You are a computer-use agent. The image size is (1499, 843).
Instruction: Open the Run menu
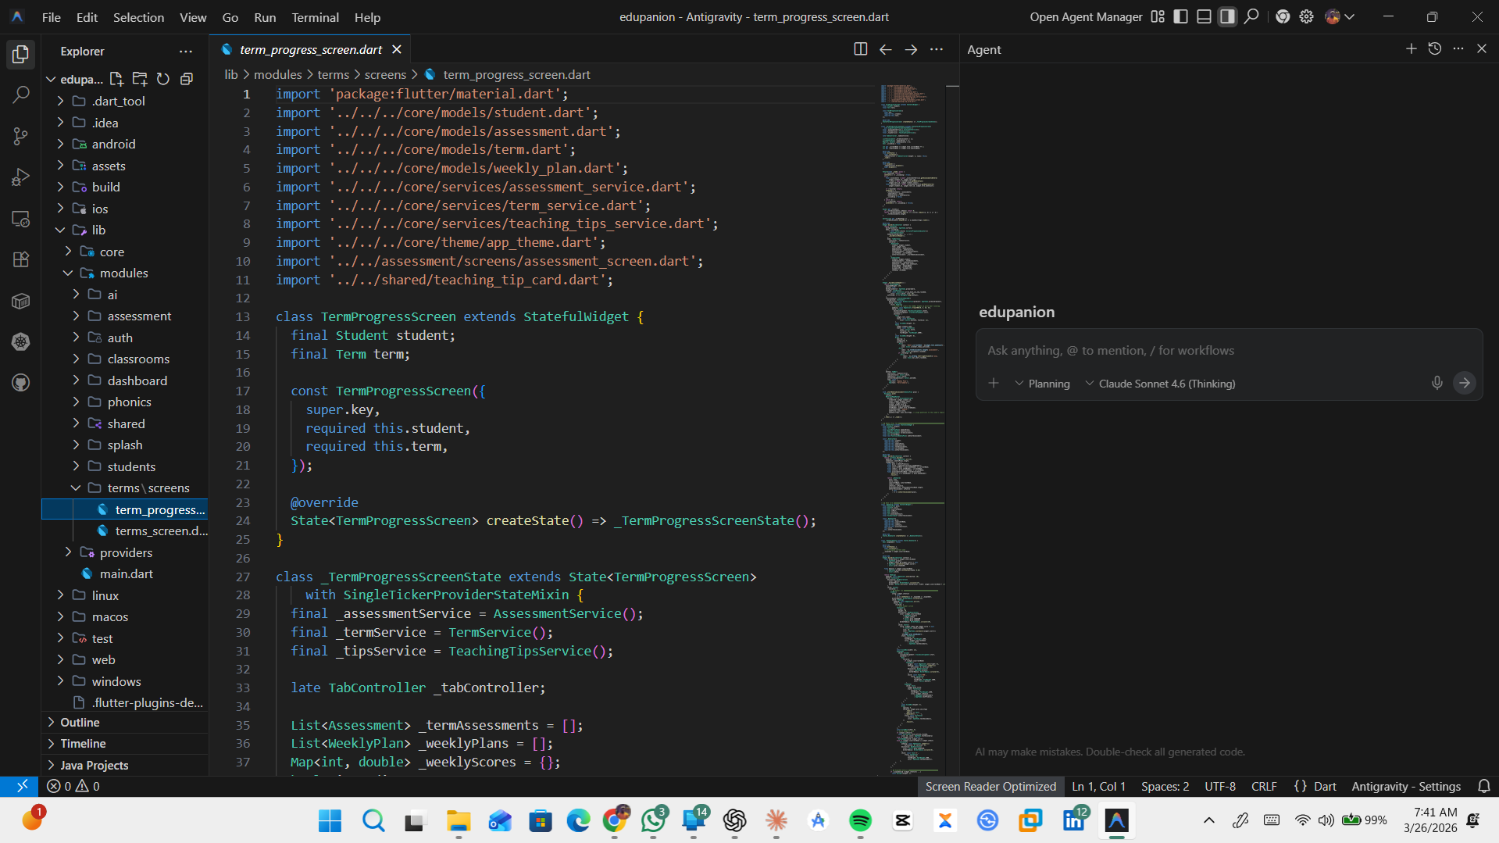coord(265,17)
